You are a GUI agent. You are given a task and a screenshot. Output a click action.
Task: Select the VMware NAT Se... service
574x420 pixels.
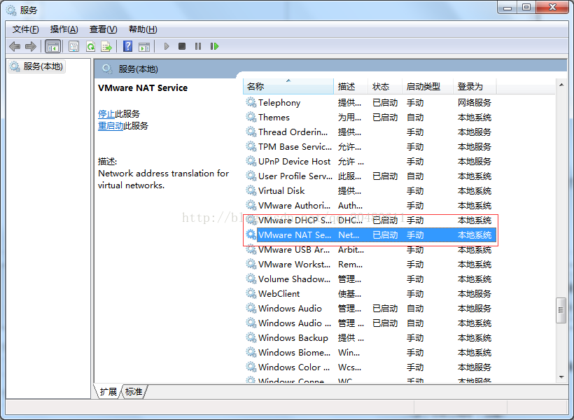click(x=370, y=234)
